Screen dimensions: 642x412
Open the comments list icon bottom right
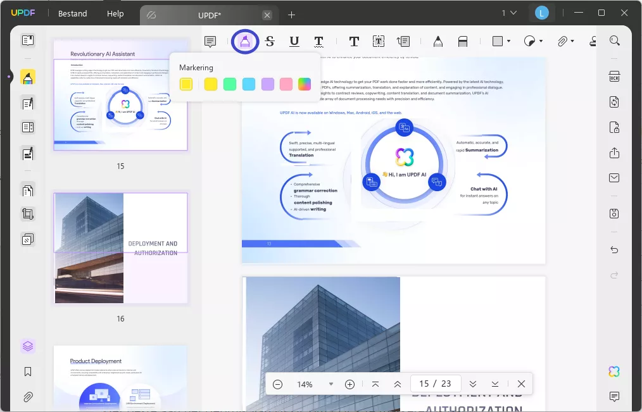(x=614, y=396)
